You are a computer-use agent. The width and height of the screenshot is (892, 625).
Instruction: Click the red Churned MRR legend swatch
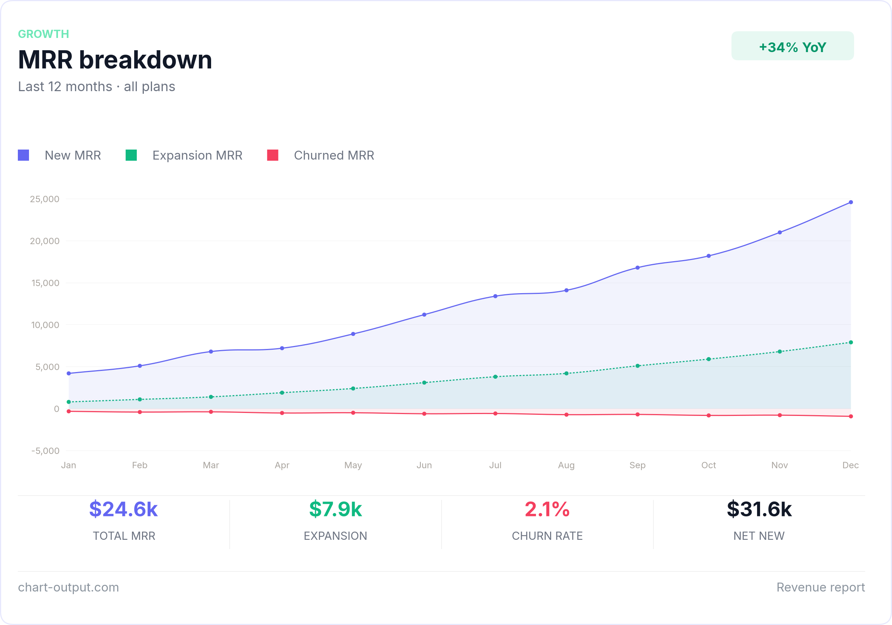pyautogui.click(x=273, y=155)
